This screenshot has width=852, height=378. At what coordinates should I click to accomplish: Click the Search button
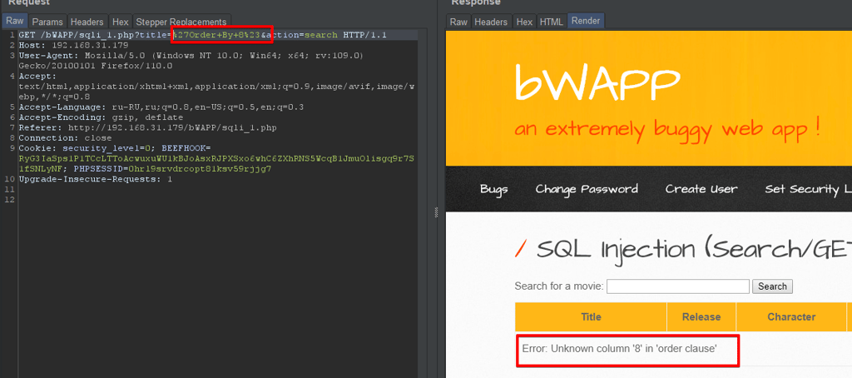click(772, 286)
